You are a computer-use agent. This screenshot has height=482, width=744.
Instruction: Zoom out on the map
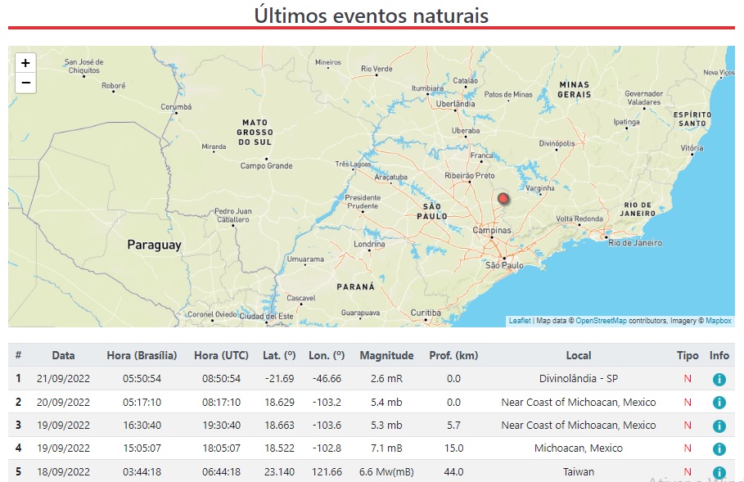pyautogui.click(x=25, y=83)
